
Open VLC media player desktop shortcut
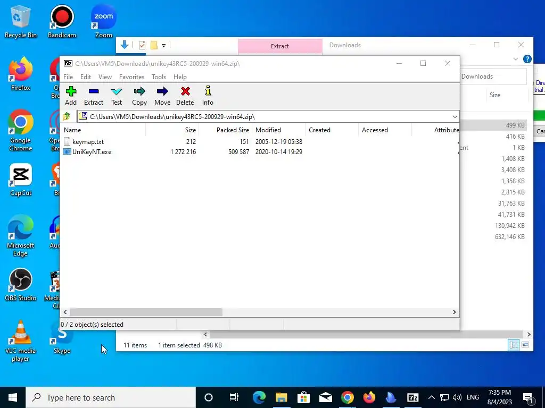(x=21, y=342)
